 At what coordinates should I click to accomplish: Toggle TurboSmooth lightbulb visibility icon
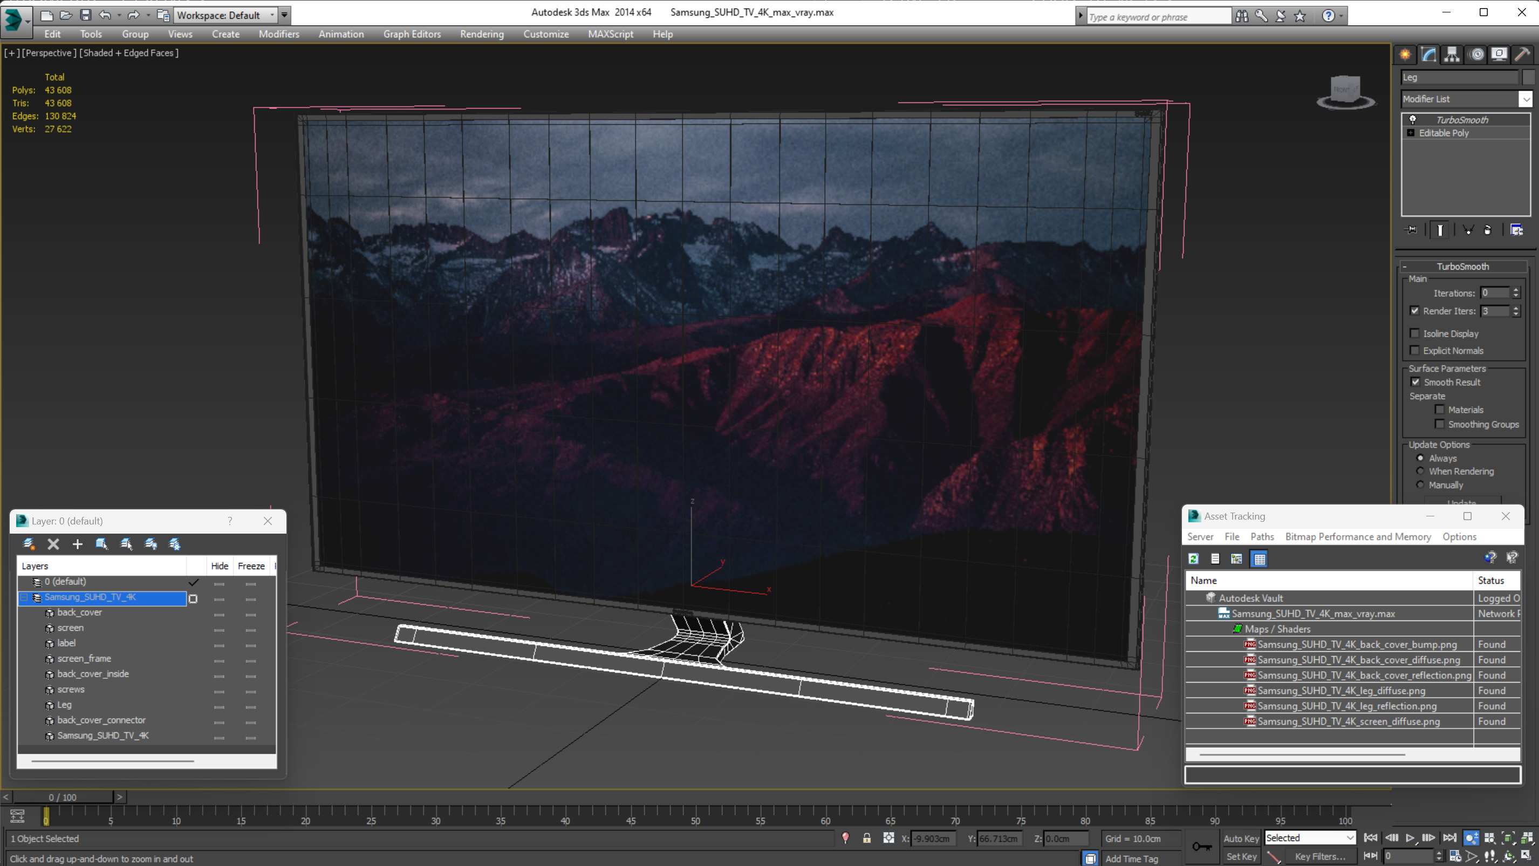(1412, 120)
